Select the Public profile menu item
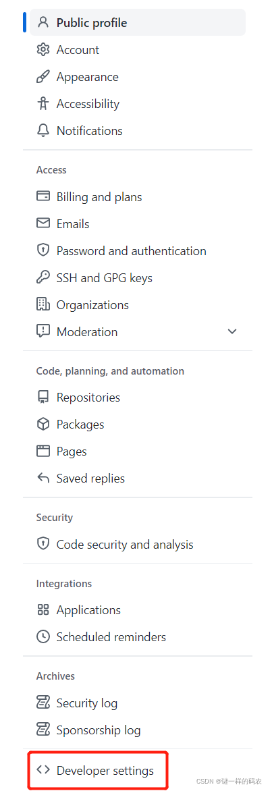Image resolution: width=272 pixels, height=791 pixels. 138,23
